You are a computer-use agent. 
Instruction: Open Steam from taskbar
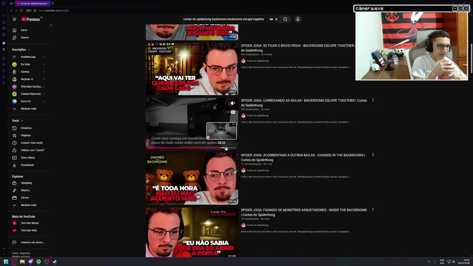[55, 262]
